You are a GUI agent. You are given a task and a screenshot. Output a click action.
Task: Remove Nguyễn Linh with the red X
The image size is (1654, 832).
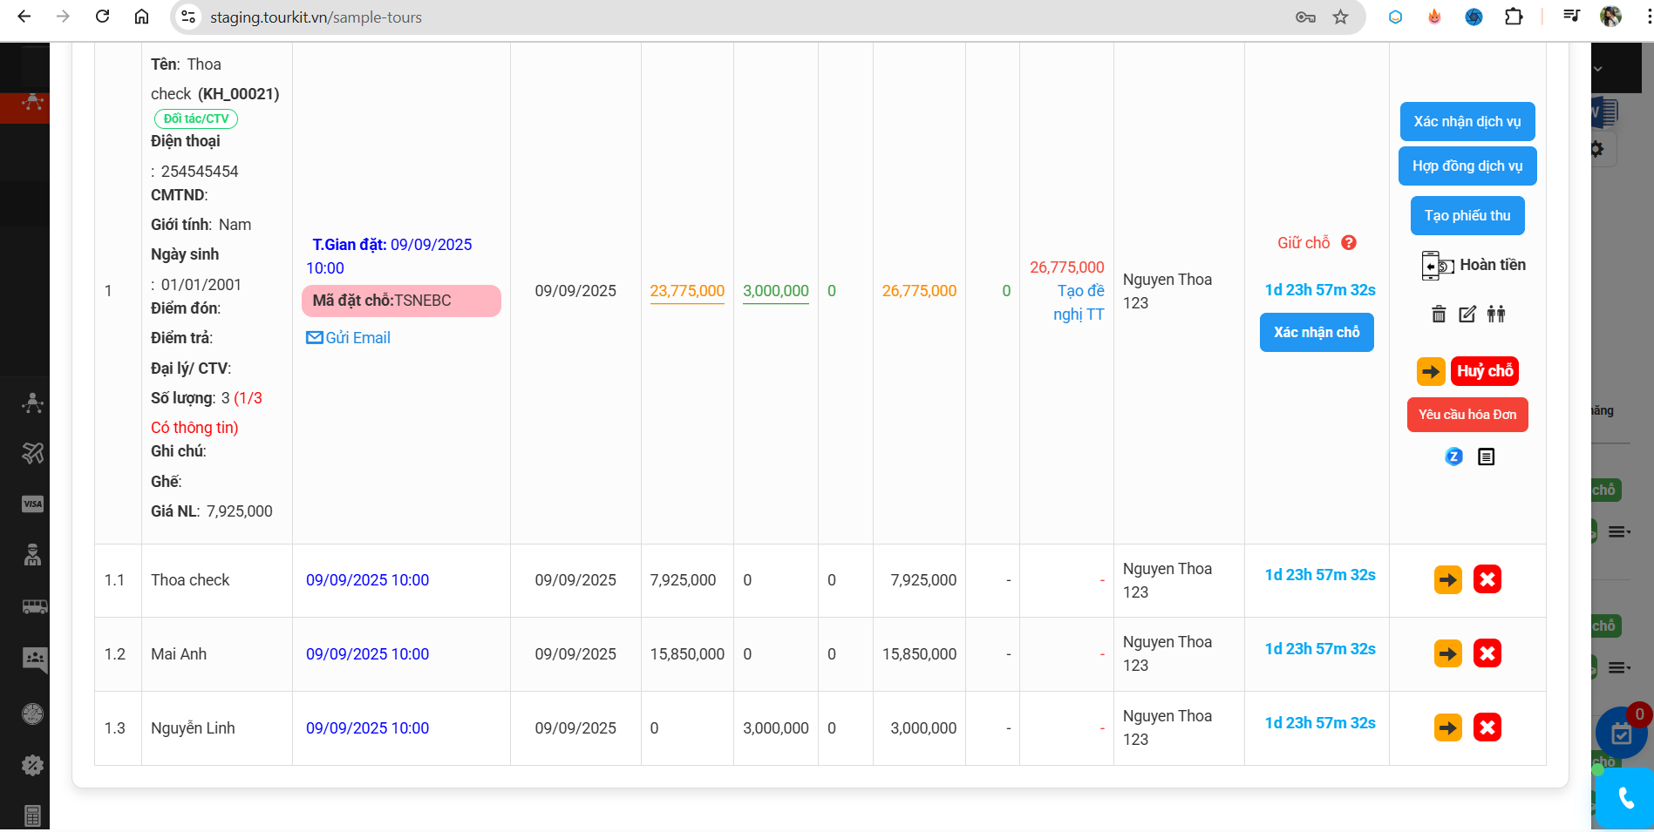pos(1487,728)
